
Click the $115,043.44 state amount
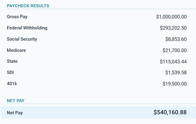click(x=173, y=62)
